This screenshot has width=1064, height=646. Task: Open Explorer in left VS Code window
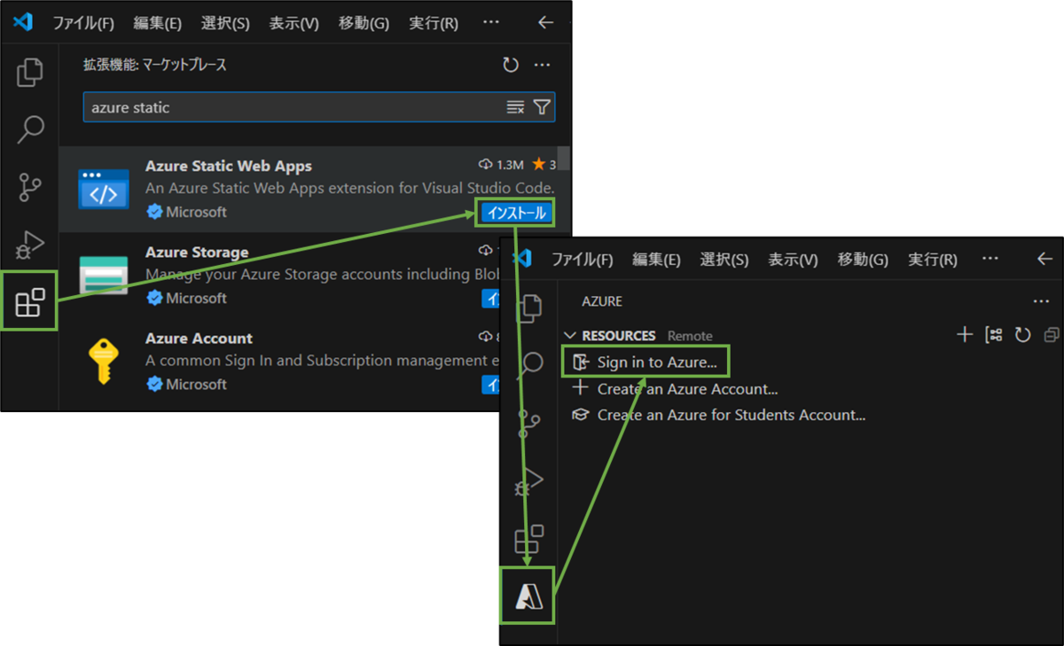point(30,73)
